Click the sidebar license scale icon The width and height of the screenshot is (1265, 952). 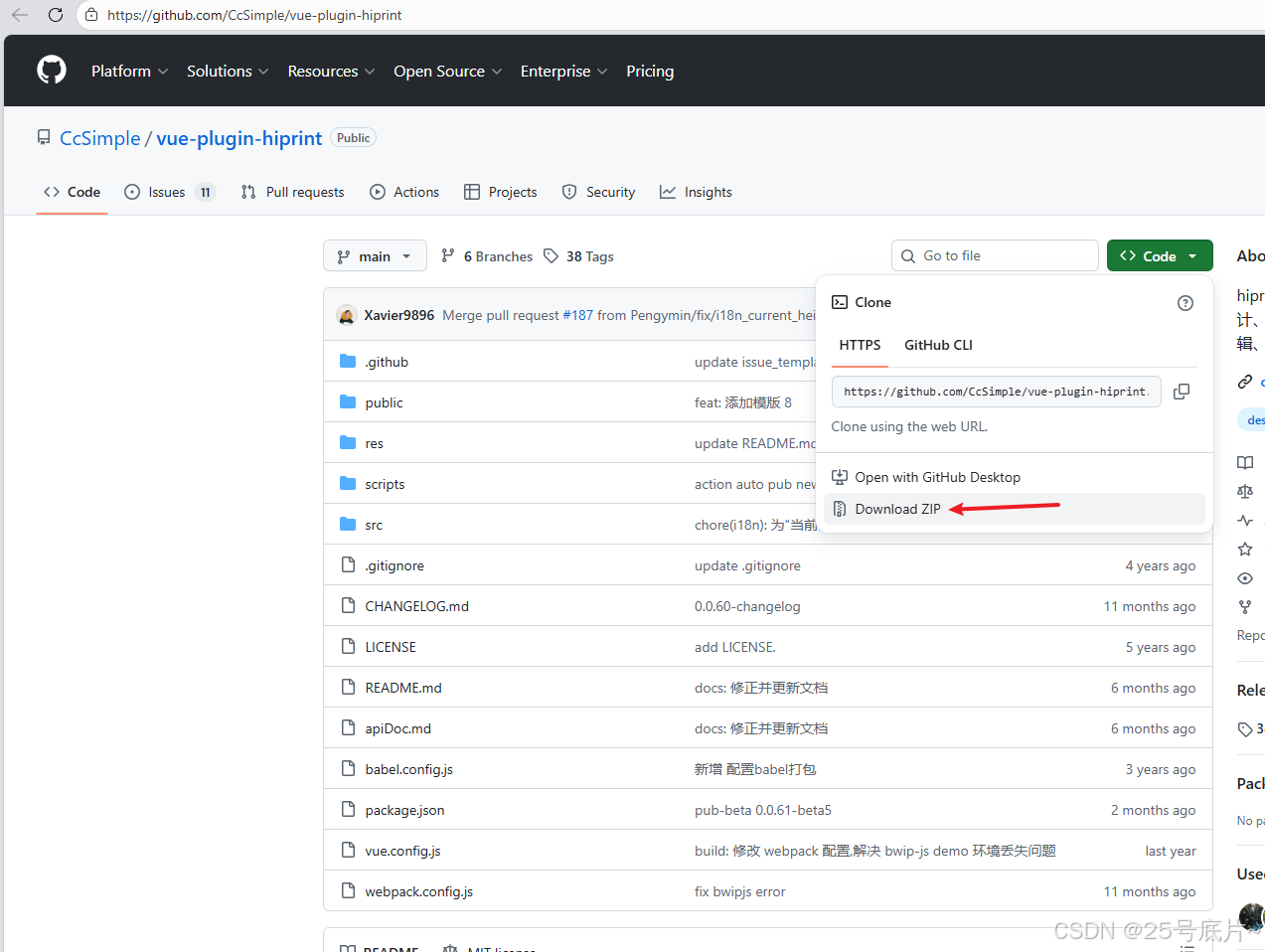coord(1245,491)
